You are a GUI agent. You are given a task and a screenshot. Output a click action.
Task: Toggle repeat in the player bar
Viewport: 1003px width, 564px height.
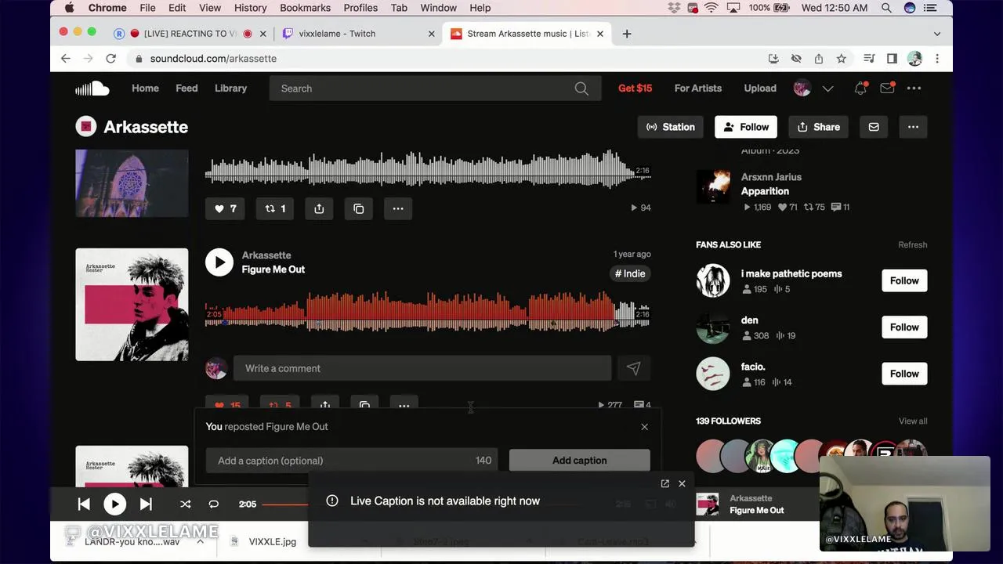(x=213, y=504)
